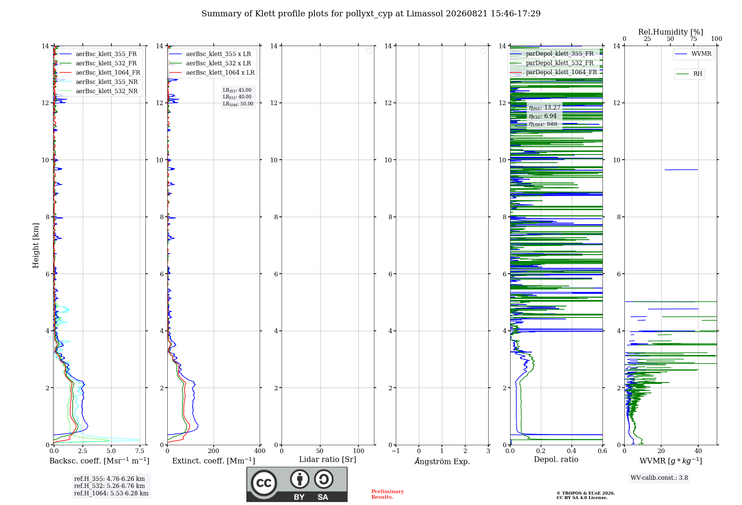Click the Height [km] axis label

coord(36,245)
